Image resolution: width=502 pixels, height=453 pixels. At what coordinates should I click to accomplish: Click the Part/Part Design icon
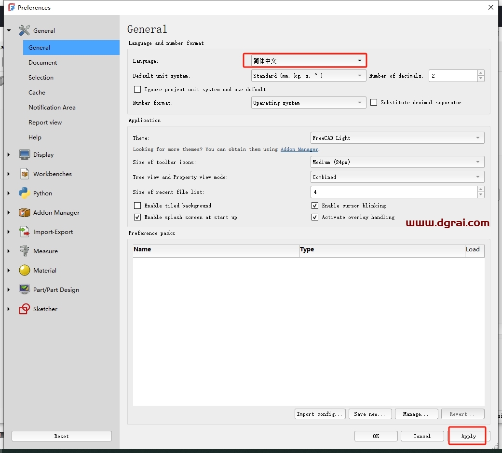(24, 289)
